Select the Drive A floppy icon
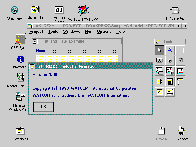The width and height of the screenshot is (196, 147). click(x=161, y=131)
